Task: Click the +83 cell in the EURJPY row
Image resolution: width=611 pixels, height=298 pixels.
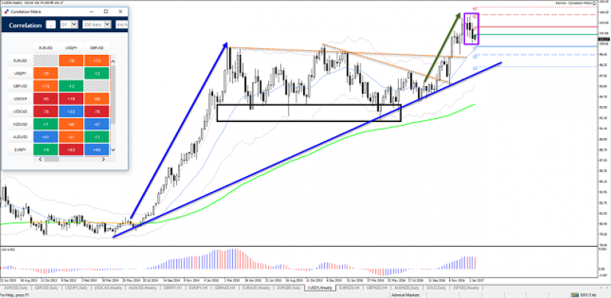Action: pyautogui.click(x=71, y=149)
